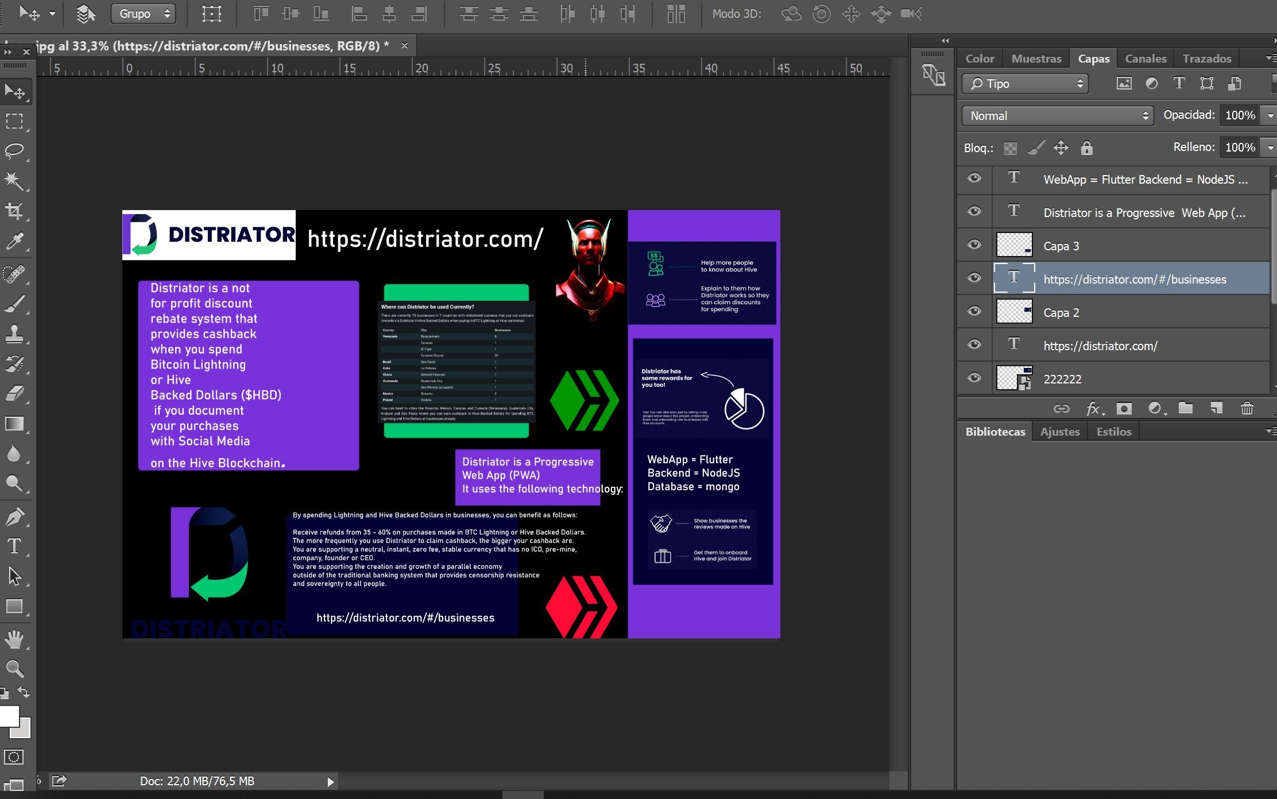The height and width of the screenshot is (799, 1277).
Task: Hide the 222222 layer
Action: [x=974, y=378]
